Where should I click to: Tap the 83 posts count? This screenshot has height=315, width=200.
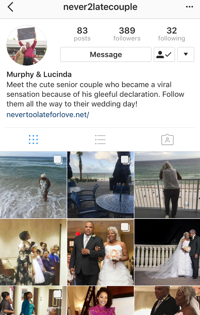point(82,34)
